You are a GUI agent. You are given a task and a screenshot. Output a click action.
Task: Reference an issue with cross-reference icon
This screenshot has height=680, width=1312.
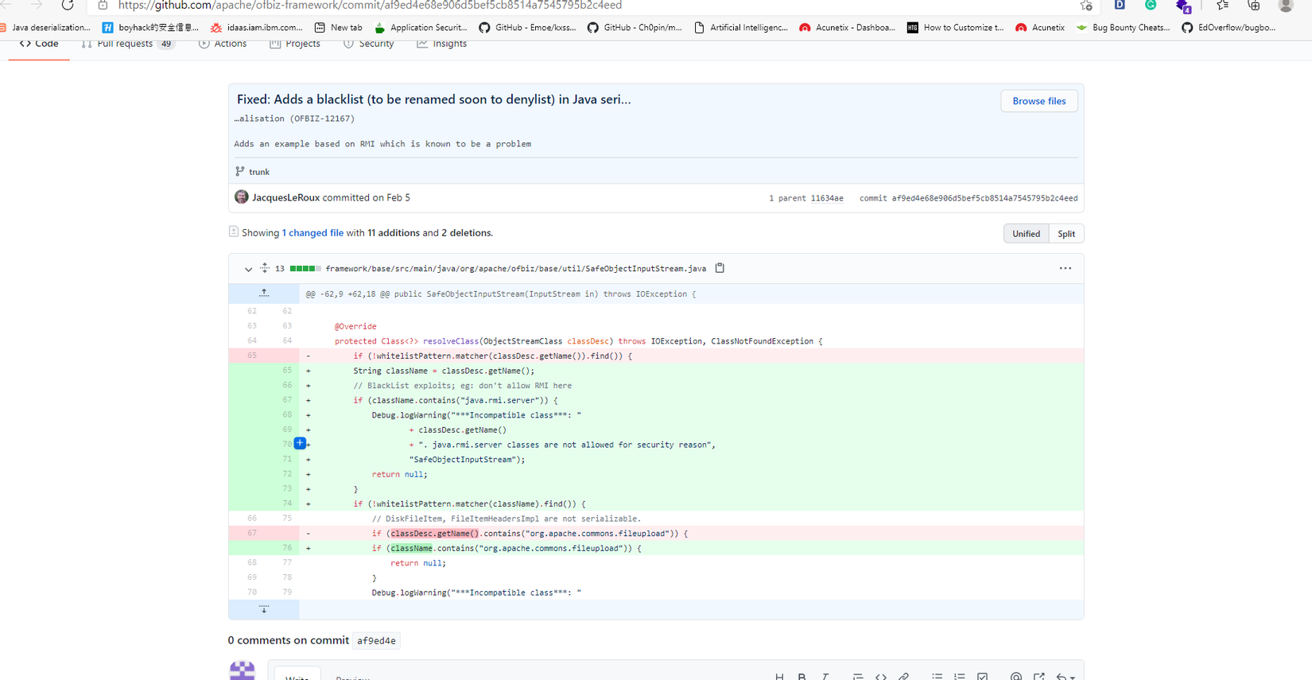[1039, 677]
